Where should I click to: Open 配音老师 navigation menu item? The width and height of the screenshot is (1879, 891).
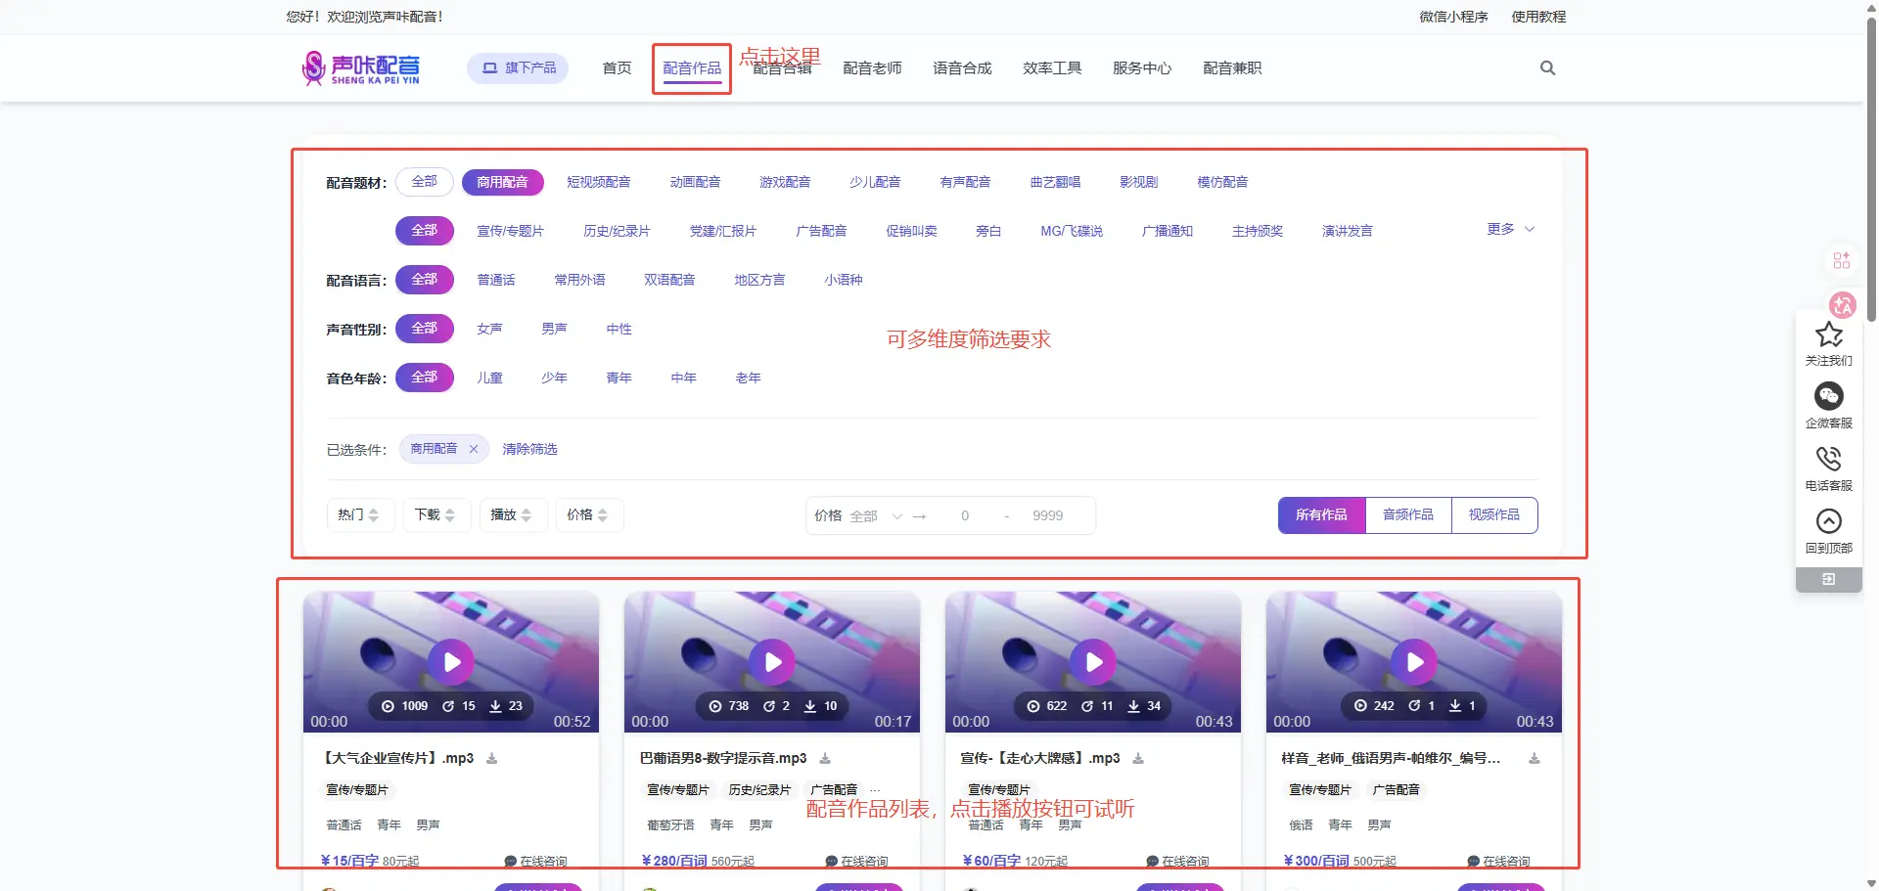pyautogui.click(x=872, y=68)
